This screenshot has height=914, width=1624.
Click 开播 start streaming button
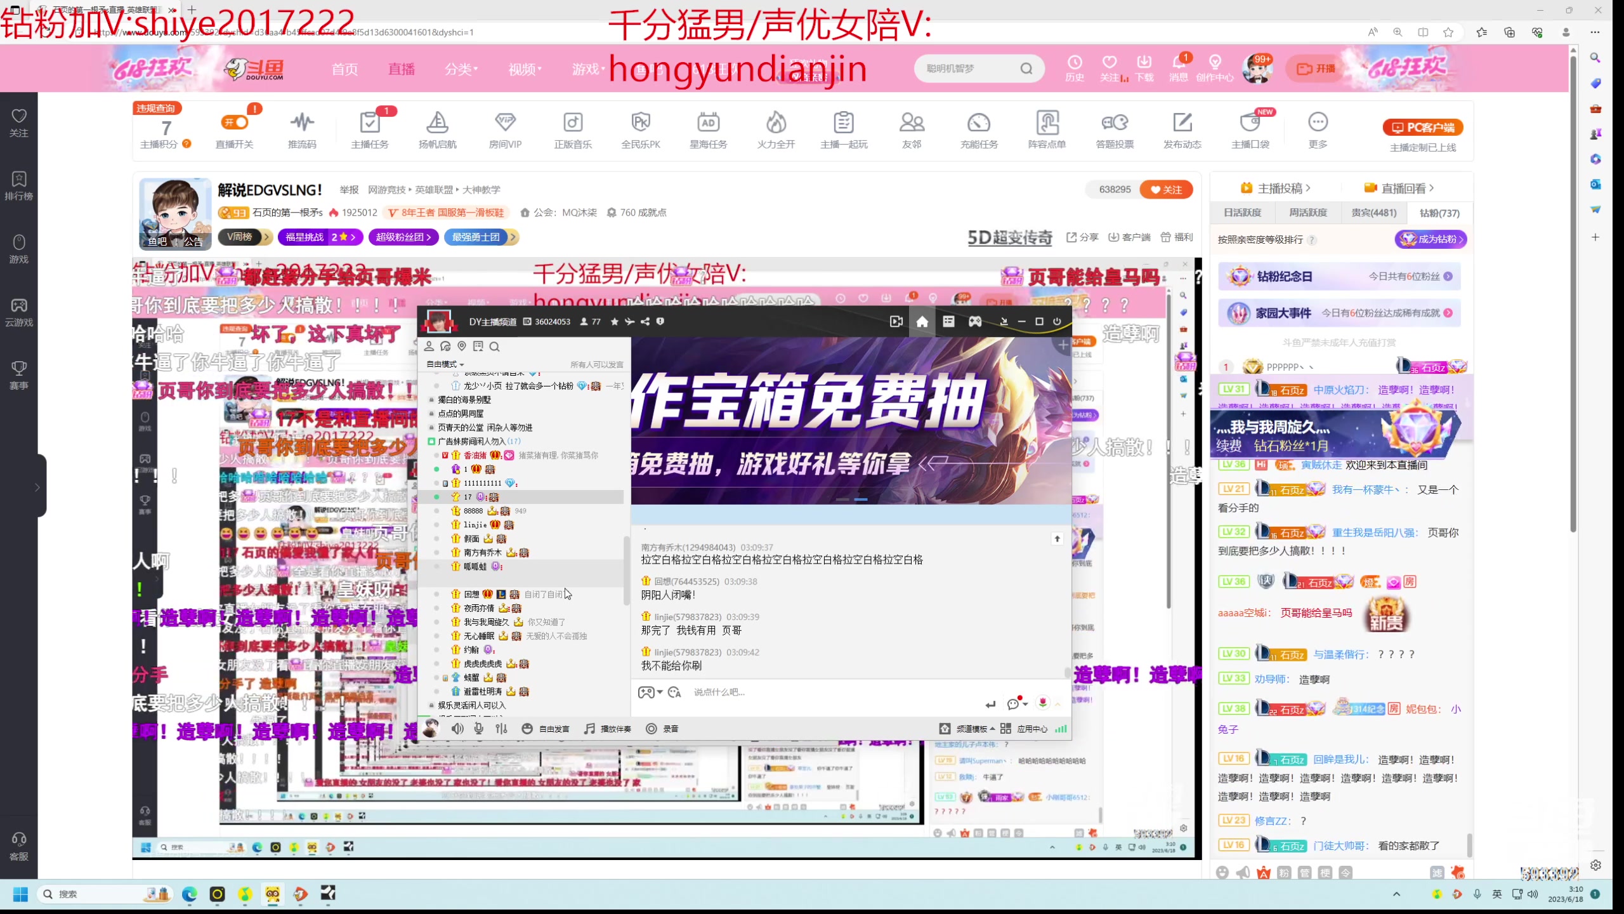tap(1316, 69)
